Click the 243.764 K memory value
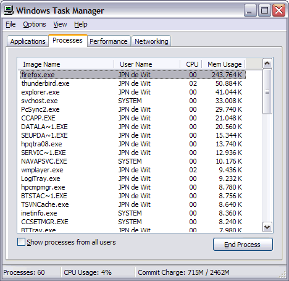Image resolution: width=289 pixels, height=281 pixels. [x=227, y=75]
